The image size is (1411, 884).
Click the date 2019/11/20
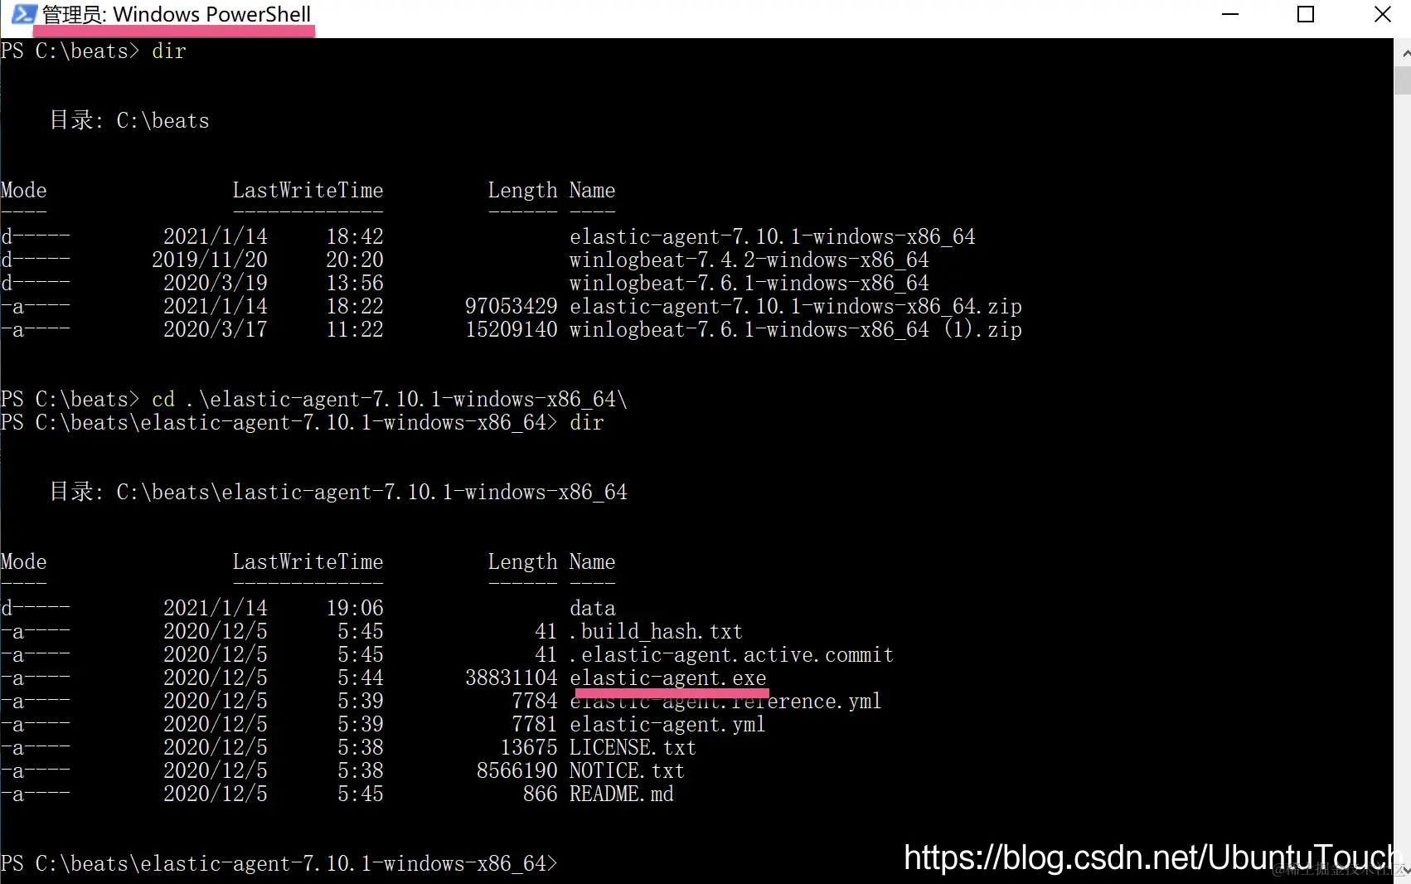click(210, 260)
